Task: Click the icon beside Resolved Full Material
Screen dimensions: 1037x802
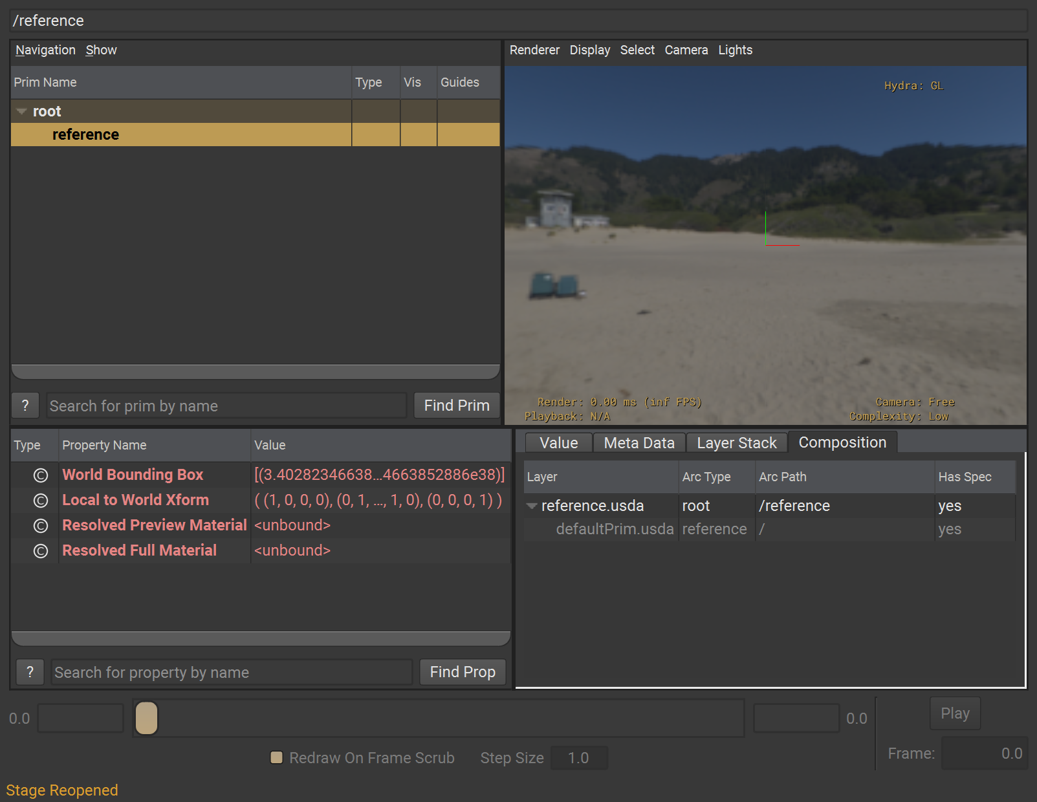Action: pos(41,551)
